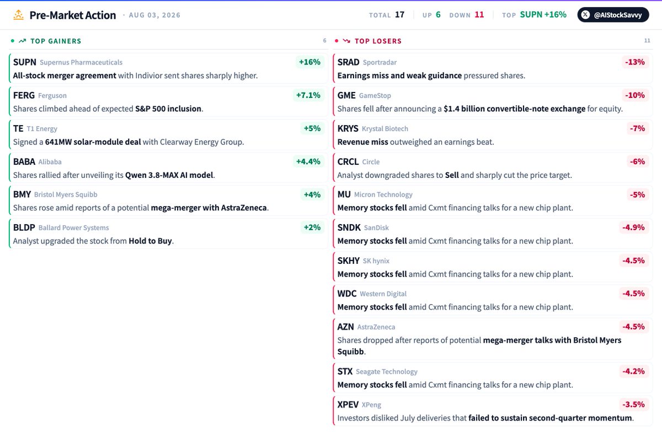The image size is (662, 433).
Task: Click the 'Hold to Buy' bold text
Action: click(x=151, y=241)
